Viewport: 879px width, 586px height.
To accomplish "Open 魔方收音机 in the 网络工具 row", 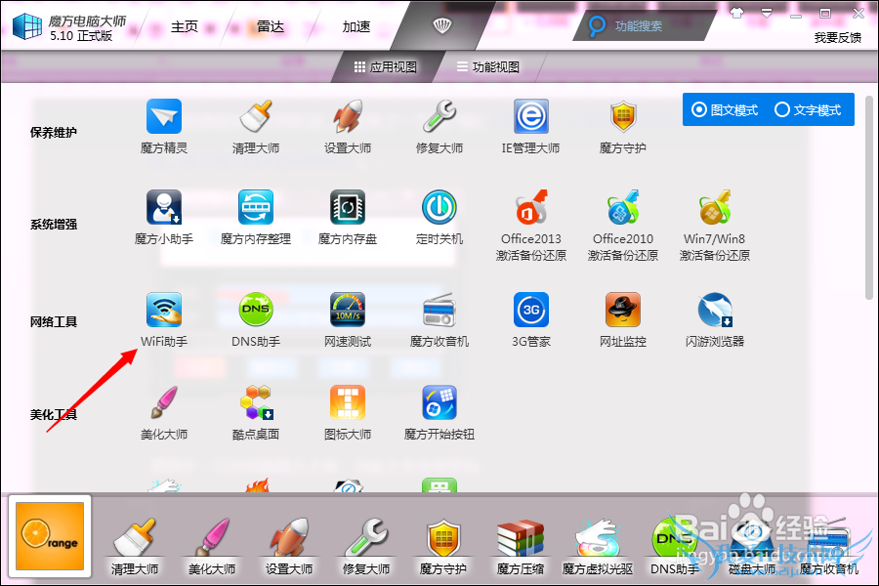I will tap(439, 310).
